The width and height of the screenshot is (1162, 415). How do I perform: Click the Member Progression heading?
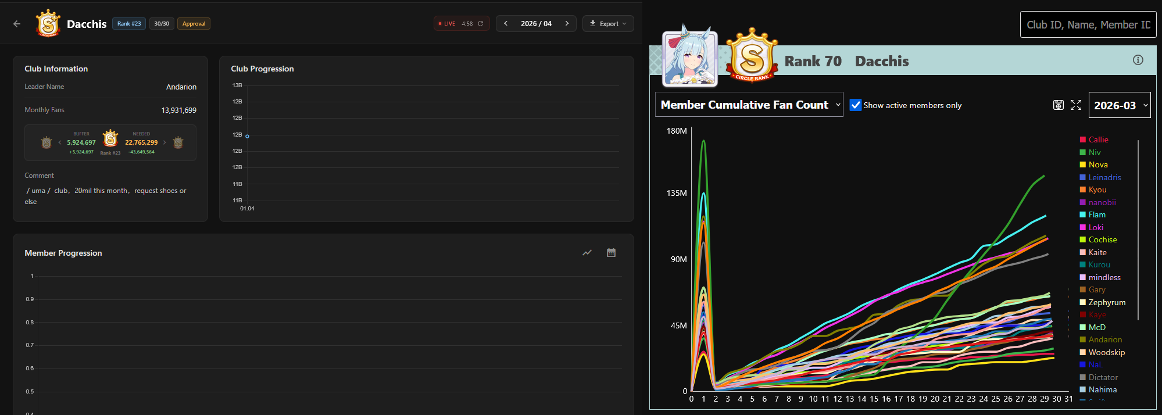click(x=63, y=253)
